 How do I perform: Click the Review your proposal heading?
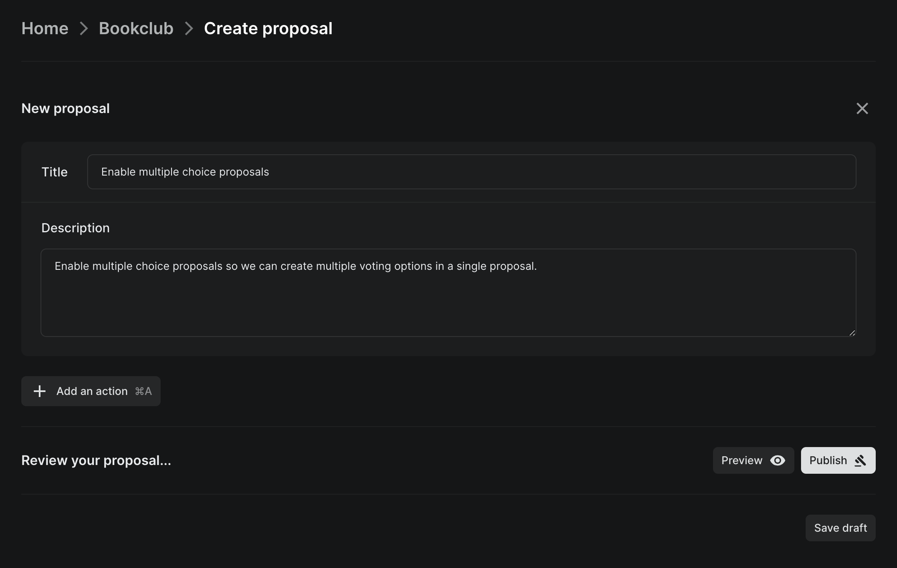coord(96,460)
